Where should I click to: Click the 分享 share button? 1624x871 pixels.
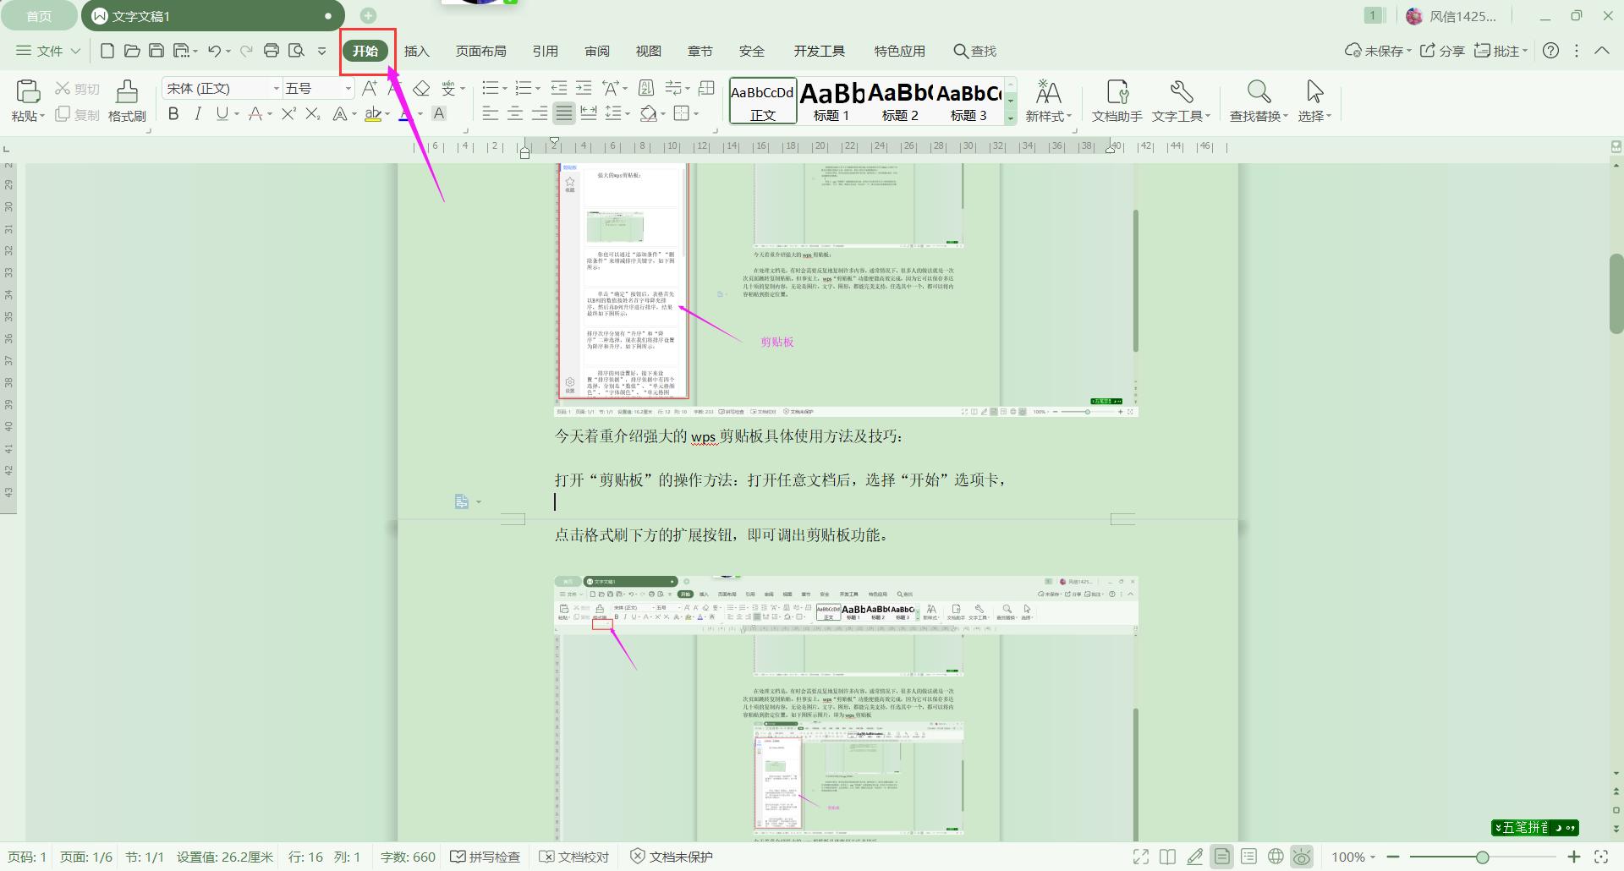click(x=1442, y=51)
